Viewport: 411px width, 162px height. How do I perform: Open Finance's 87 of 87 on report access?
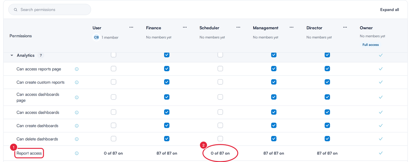pos(167,153)
